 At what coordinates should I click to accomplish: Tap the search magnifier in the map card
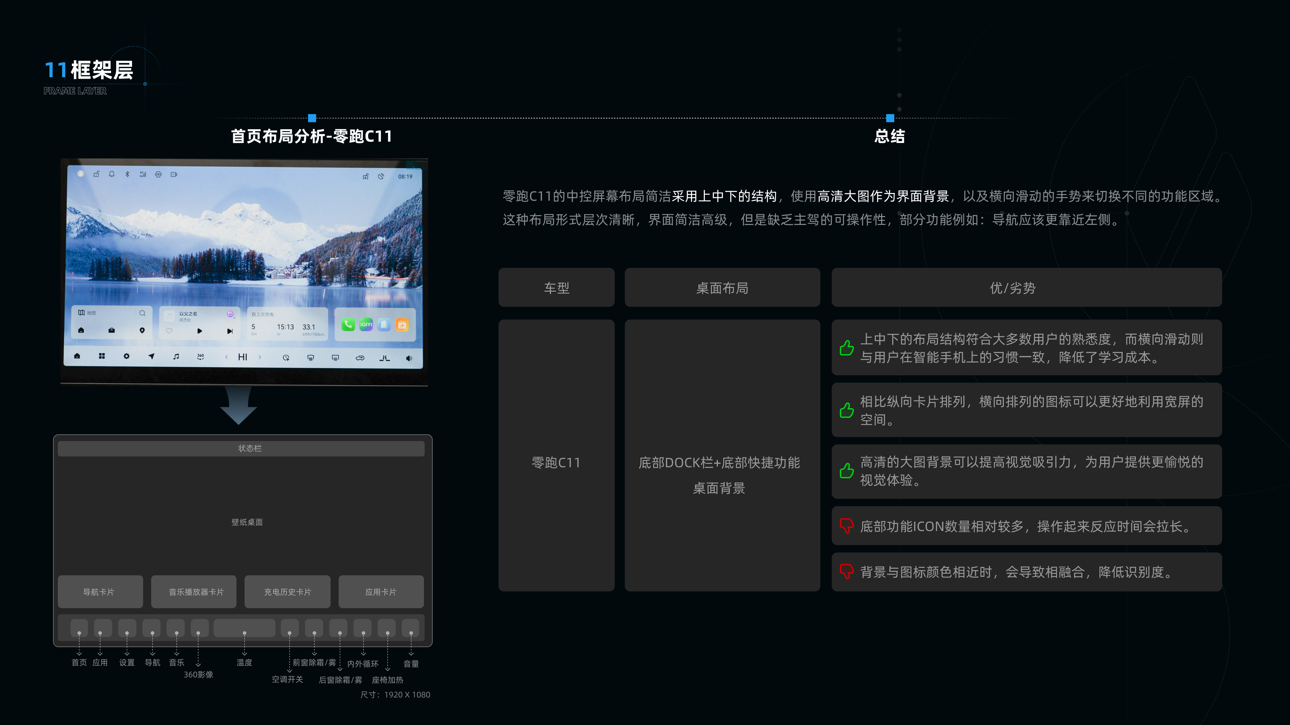pyautogui.click(x=142, y=313)
